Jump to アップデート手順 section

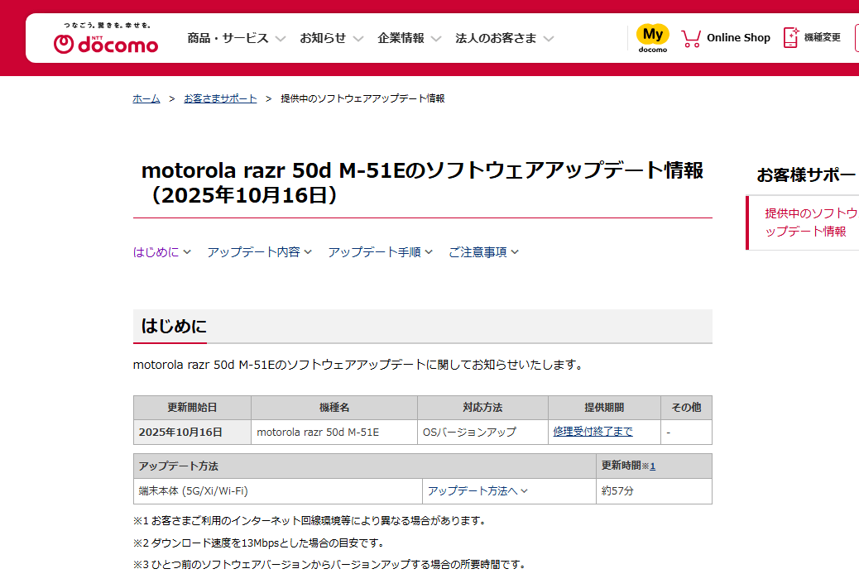click(x=380, y=252)
